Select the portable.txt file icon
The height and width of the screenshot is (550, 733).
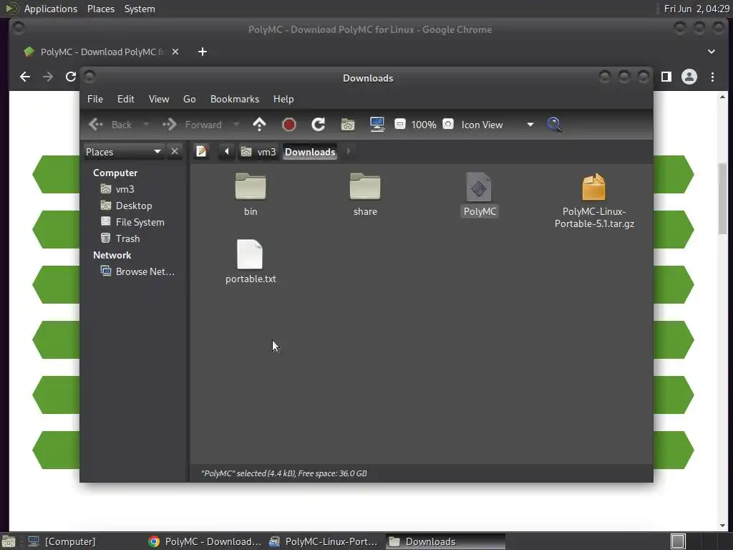250,254
